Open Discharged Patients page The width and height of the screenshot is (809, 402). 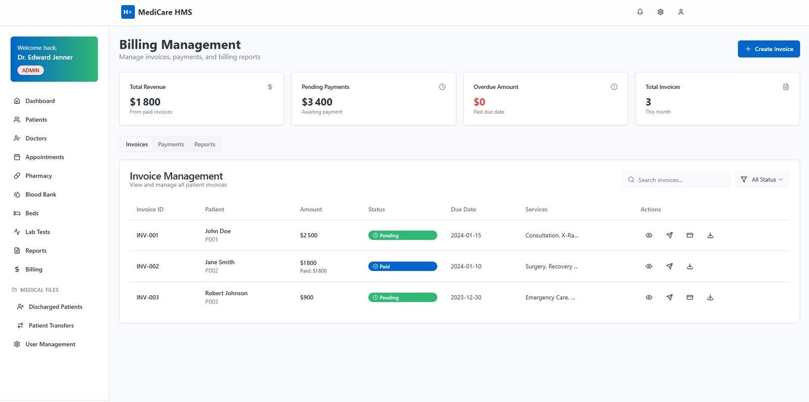[x=56, y=307]
